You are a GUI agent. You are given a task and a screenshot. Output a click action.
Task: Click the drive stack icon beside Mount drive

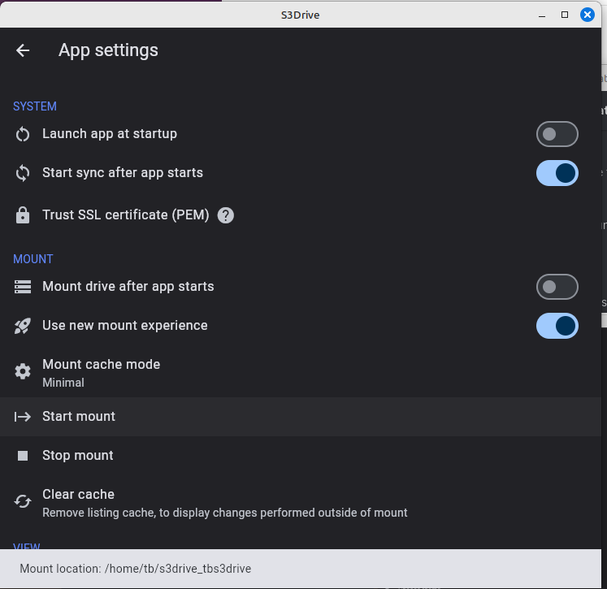click(x=23, y=287)
